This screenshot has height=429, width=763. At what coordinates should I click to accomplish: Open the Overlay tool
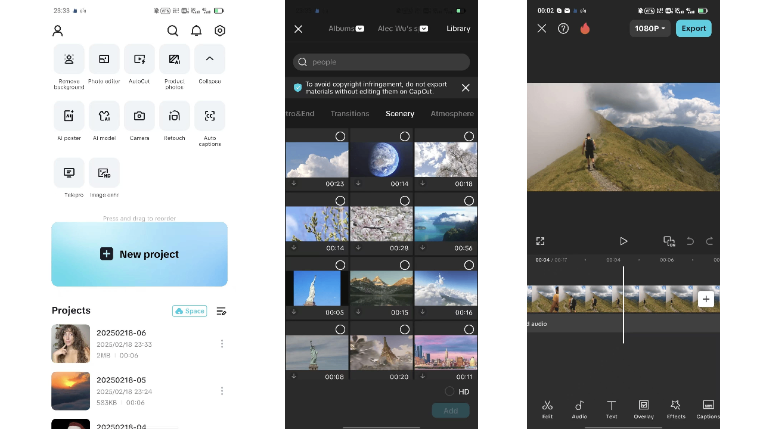click(644, 409)
